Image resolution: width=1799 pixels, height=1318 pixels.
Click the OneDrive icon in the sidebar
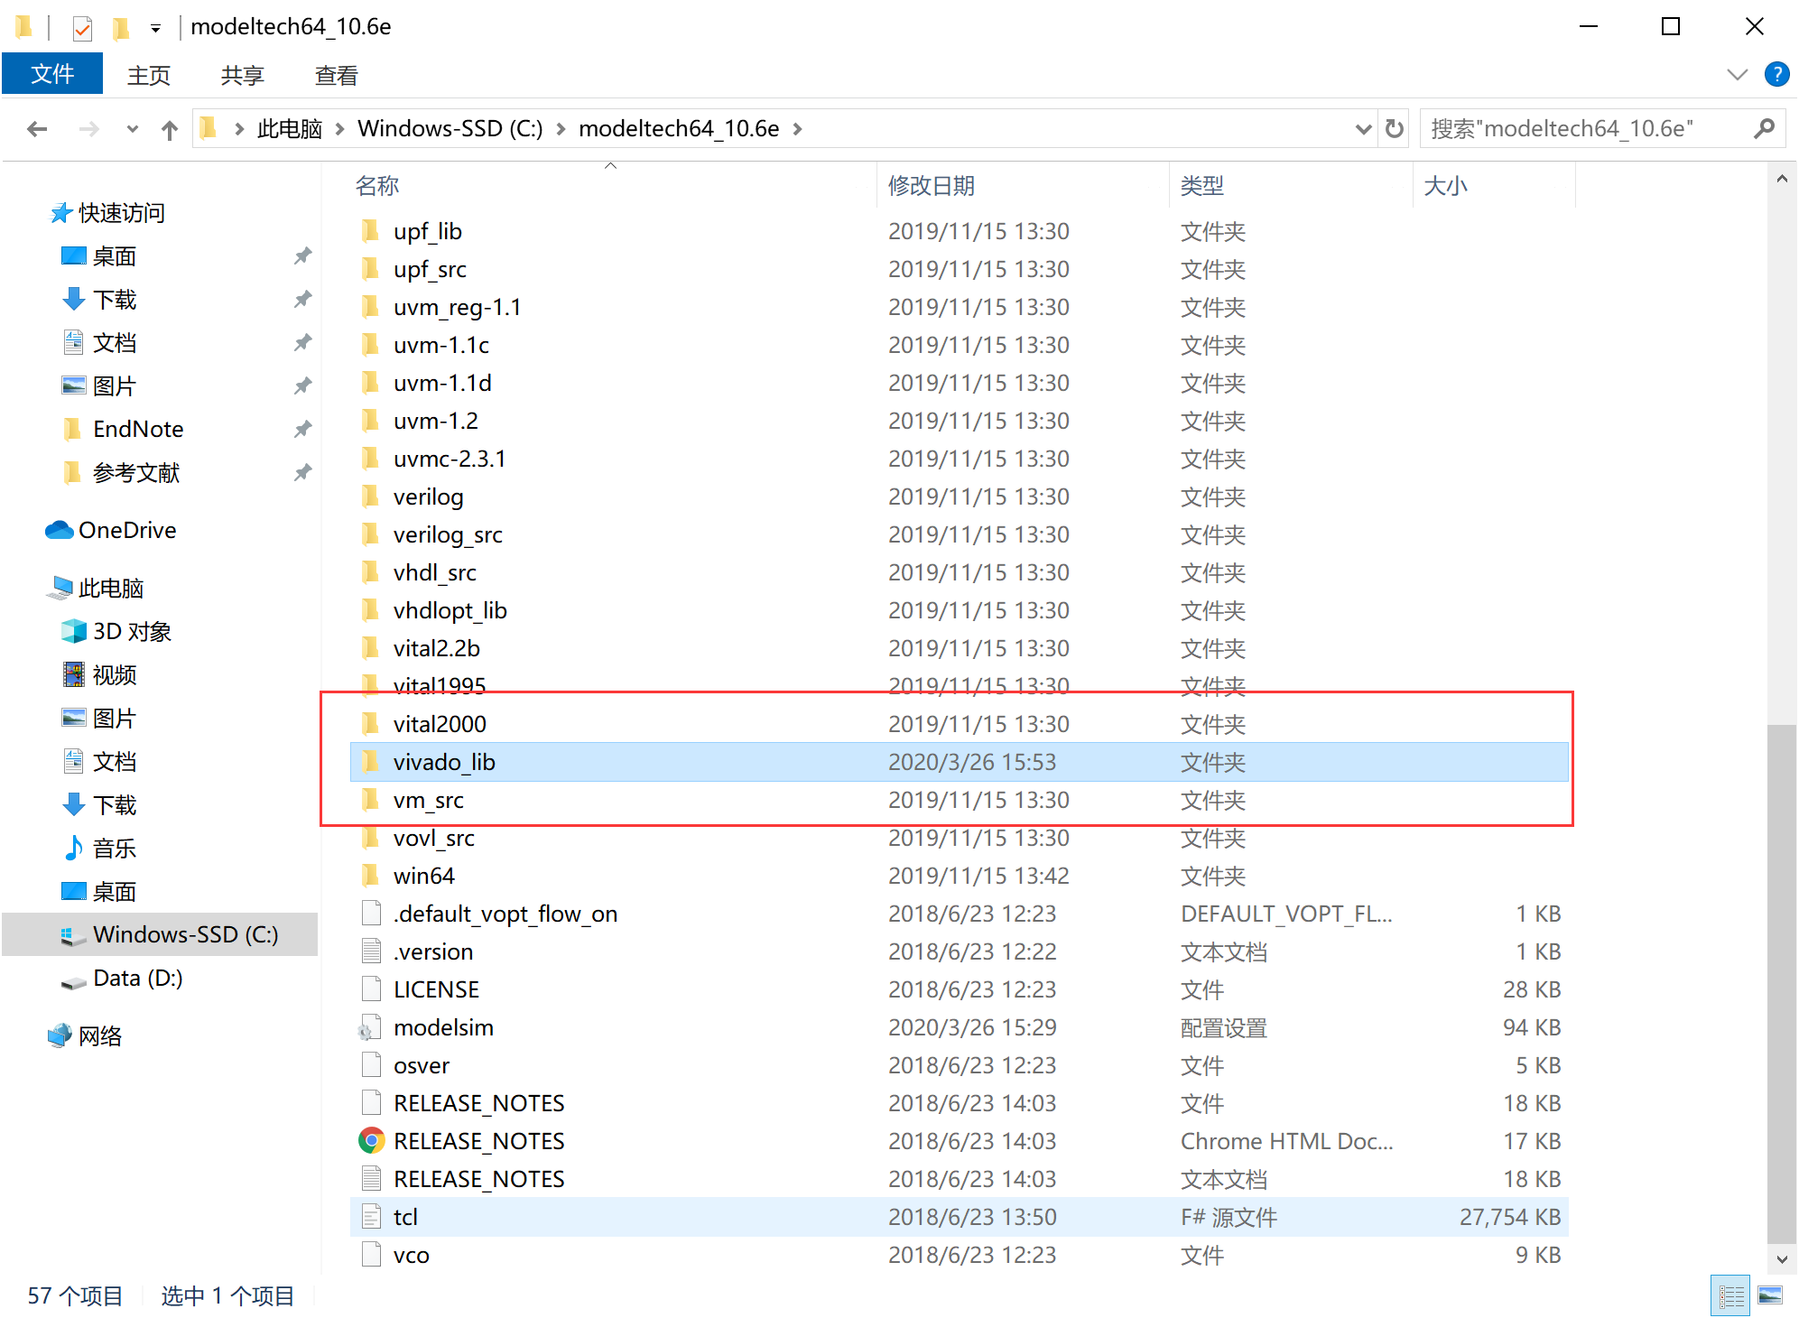pos(59,530)
